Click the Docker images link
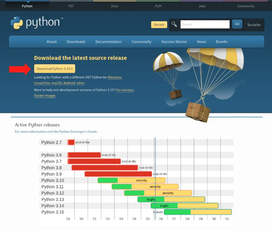 [44, 96]
